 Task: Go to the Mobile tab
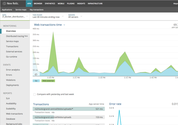pos(61,3)
